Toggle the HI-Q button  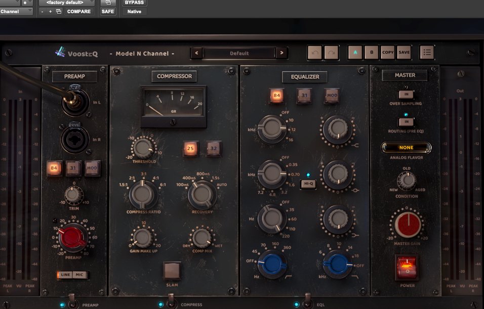308,184
